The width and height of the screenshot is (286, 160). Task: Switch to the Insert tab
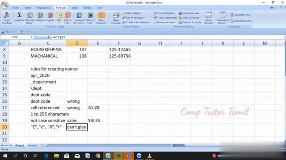click(x=28, y=8)
